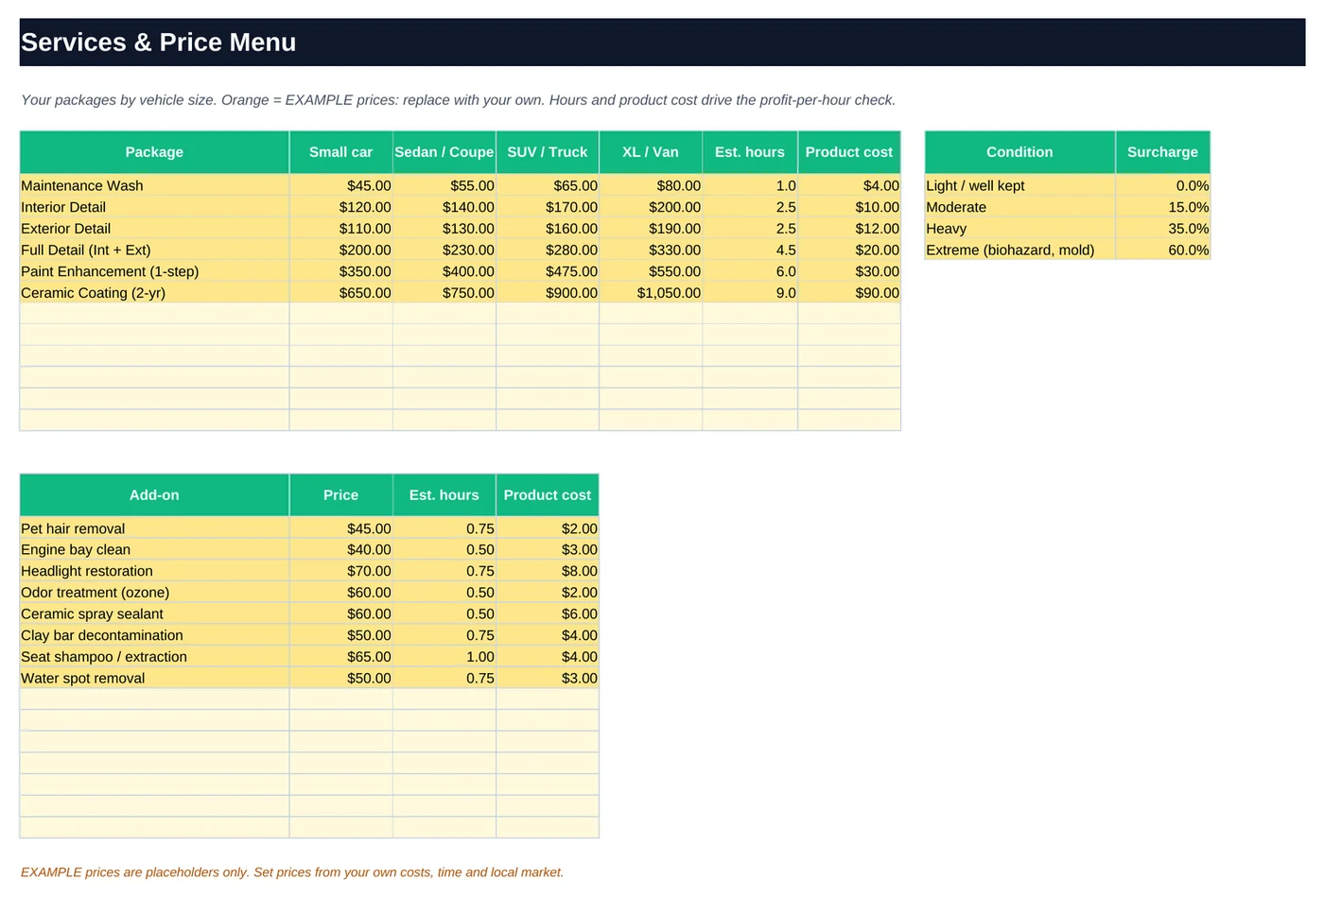Click the SUV / Truck column header
Viewport: 1324px width, 898px height.
tap(548, 152)
